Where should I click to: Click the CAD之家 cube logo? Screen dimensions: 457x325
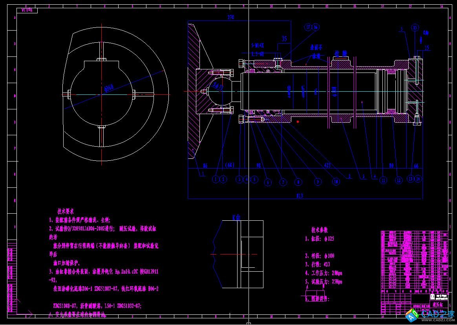(x=412, y=315)
